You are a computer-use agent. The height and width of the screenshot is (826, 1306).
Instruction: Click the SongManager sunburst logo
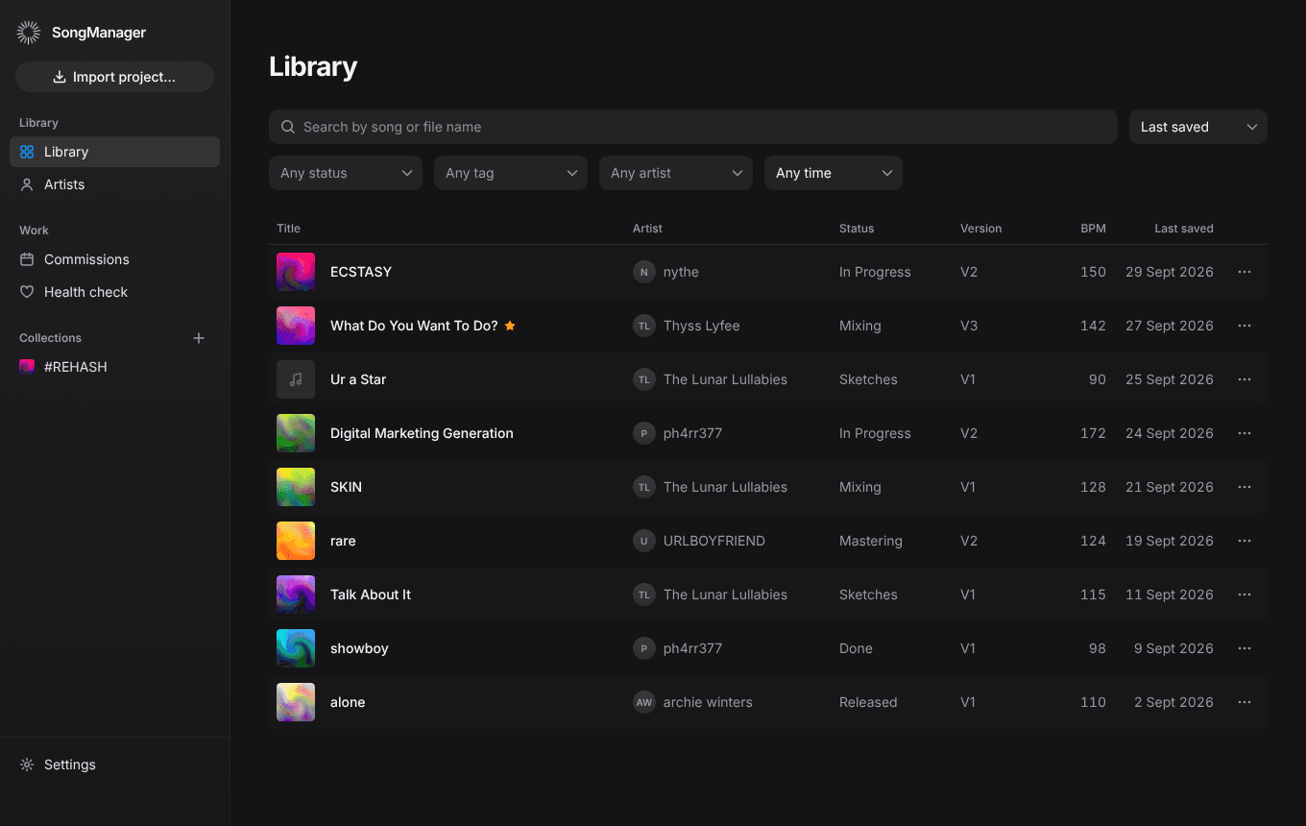tap(29, 33)
